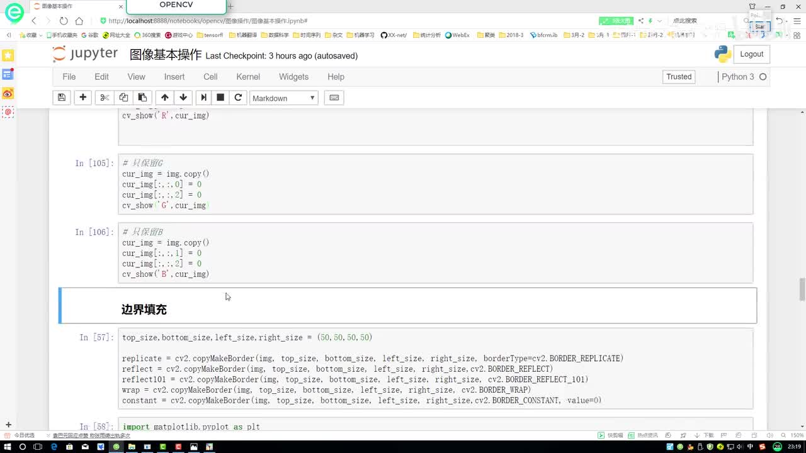Click the 360 browser logo
Viewport: 806px width, 453px height.
pos(14,13)
